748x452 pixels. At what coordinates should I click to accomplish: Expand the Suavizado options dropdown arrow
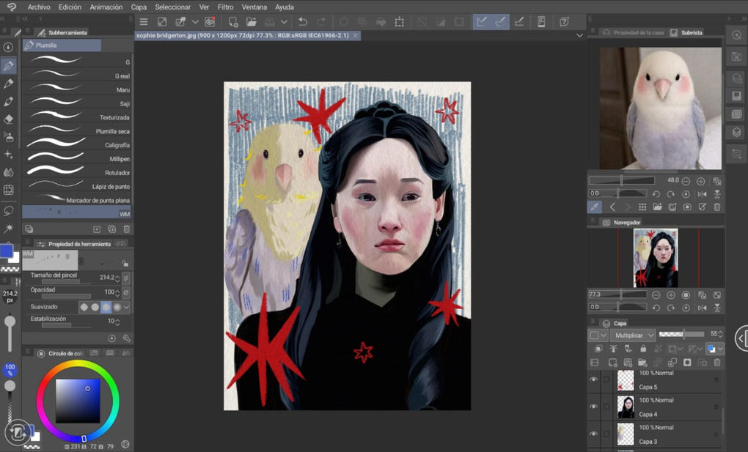tap(127, 307)
